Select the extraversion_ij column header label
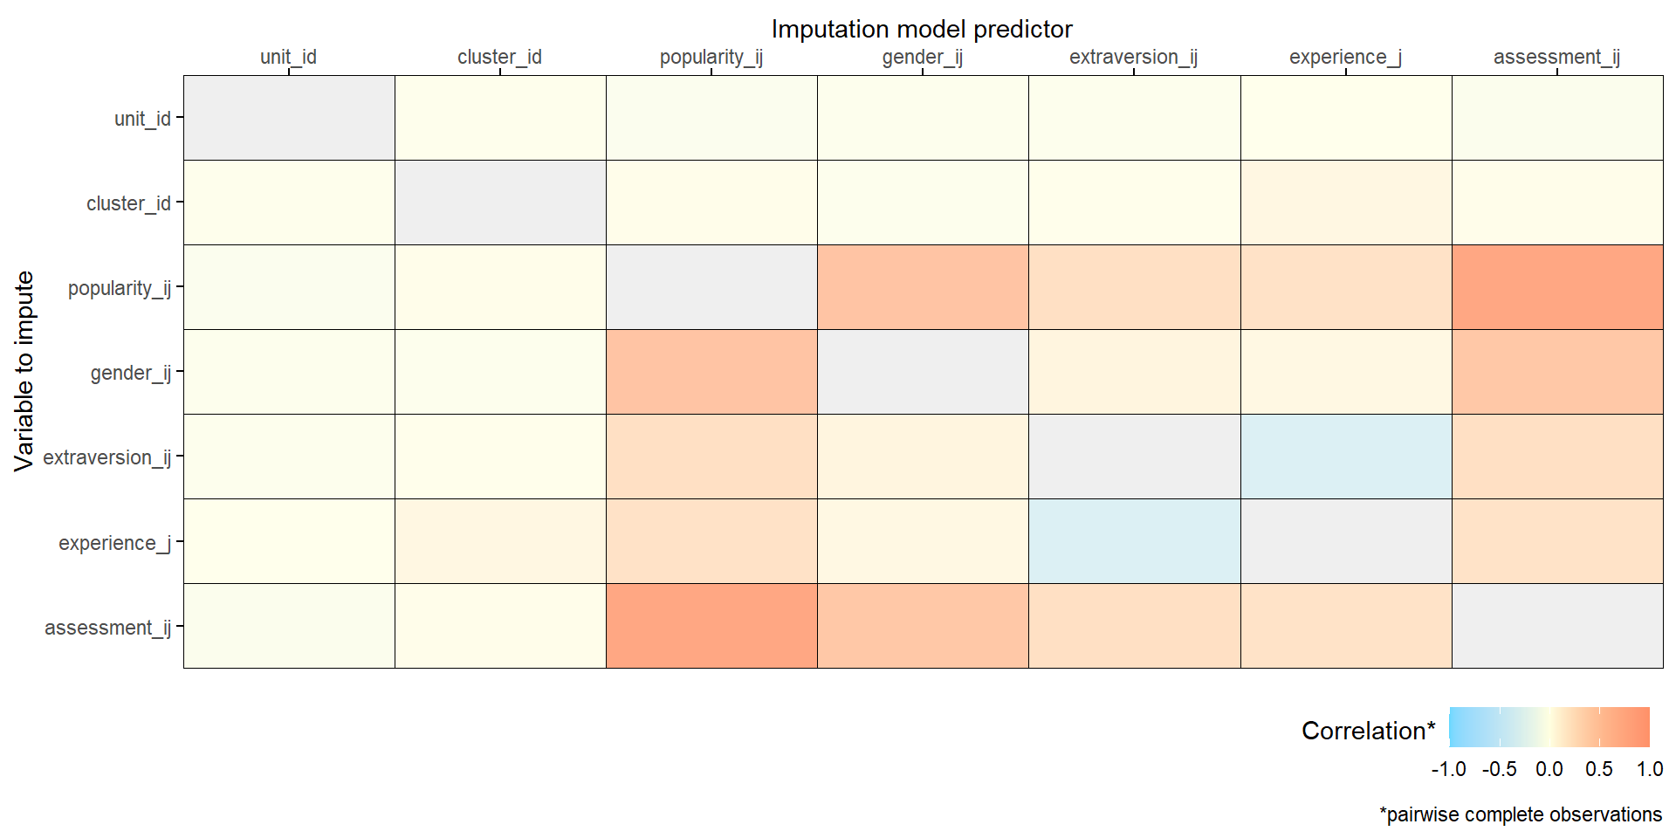This screenshot has height=838, width=1676. point(1133,57)
